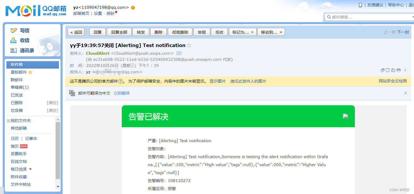This screenshot has width=414, height=194.
Task: Click the sidebar scrollbar thumb
Action: click(58, 150)
